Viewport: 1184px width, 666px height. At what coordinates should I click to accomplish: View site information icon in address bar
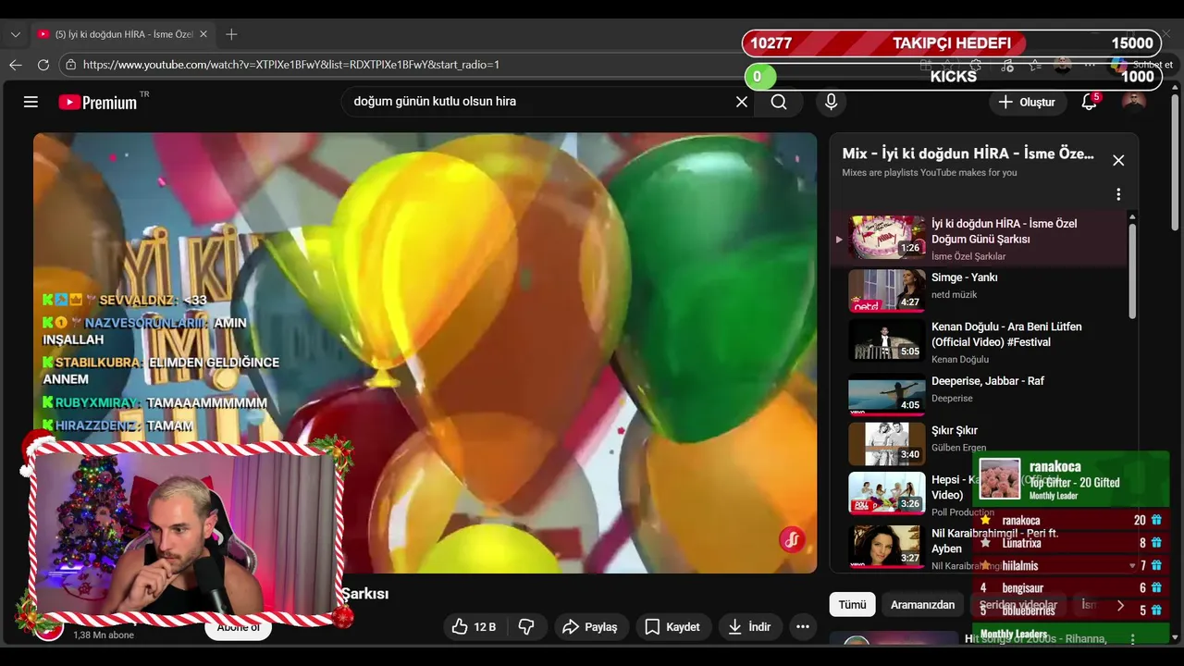tap(71, 65)
